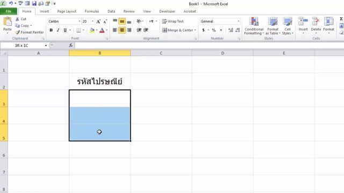Toggle Bold formatting
344x193 pixels.
tap(51, 30)
